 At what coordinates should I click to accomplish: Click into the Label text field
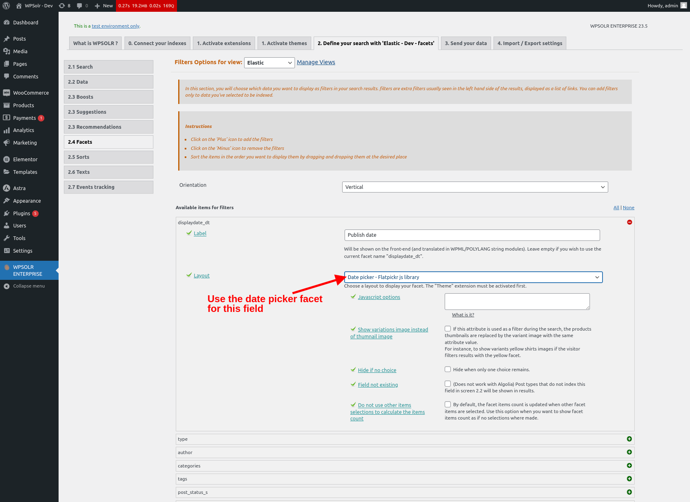point(472,235)
